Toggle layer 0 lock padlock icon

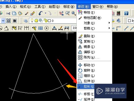(x=46, y=21)
